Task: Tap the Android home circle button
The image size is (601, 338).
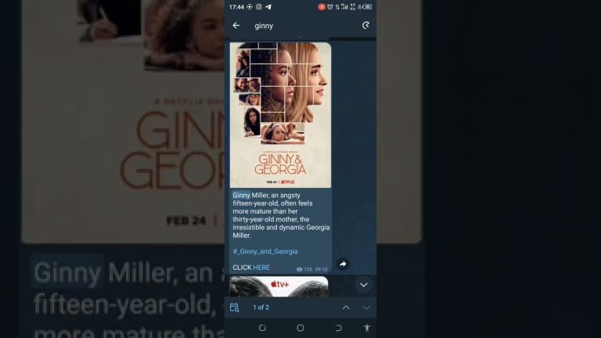Action: 300,328
